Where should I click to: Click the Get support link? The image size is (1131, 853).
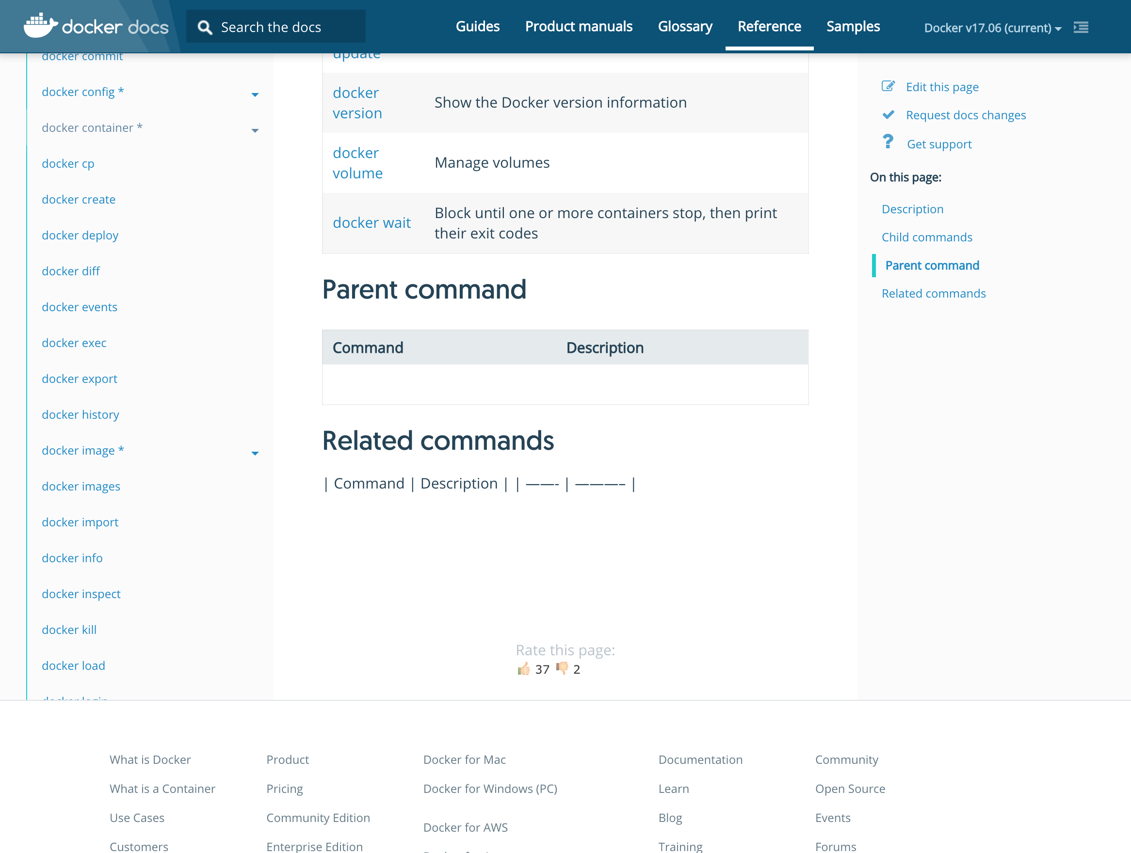(x=939, y=144)
